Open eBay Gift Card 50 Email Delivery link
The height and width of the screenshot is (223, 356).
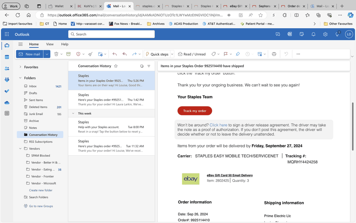(x=230, y=175)
